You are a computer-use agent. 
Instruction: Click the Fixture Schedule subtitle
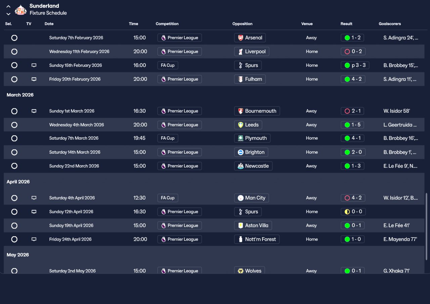coord(48,13)
